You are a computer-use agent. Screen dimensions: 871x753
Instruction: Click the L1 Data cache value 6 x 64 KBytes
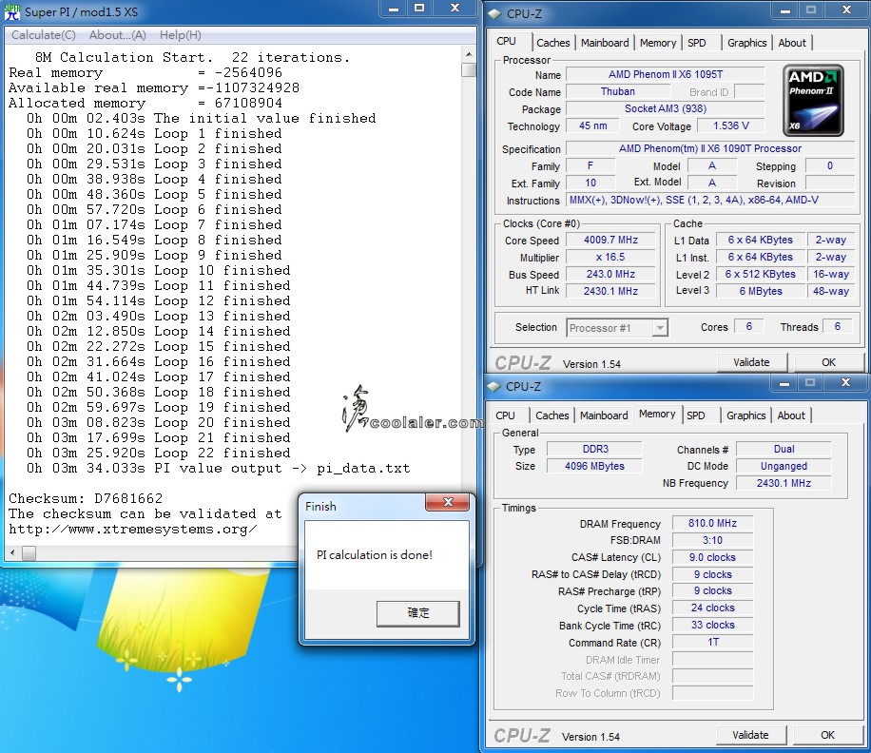pyautogui.click(x=761, y=240)
